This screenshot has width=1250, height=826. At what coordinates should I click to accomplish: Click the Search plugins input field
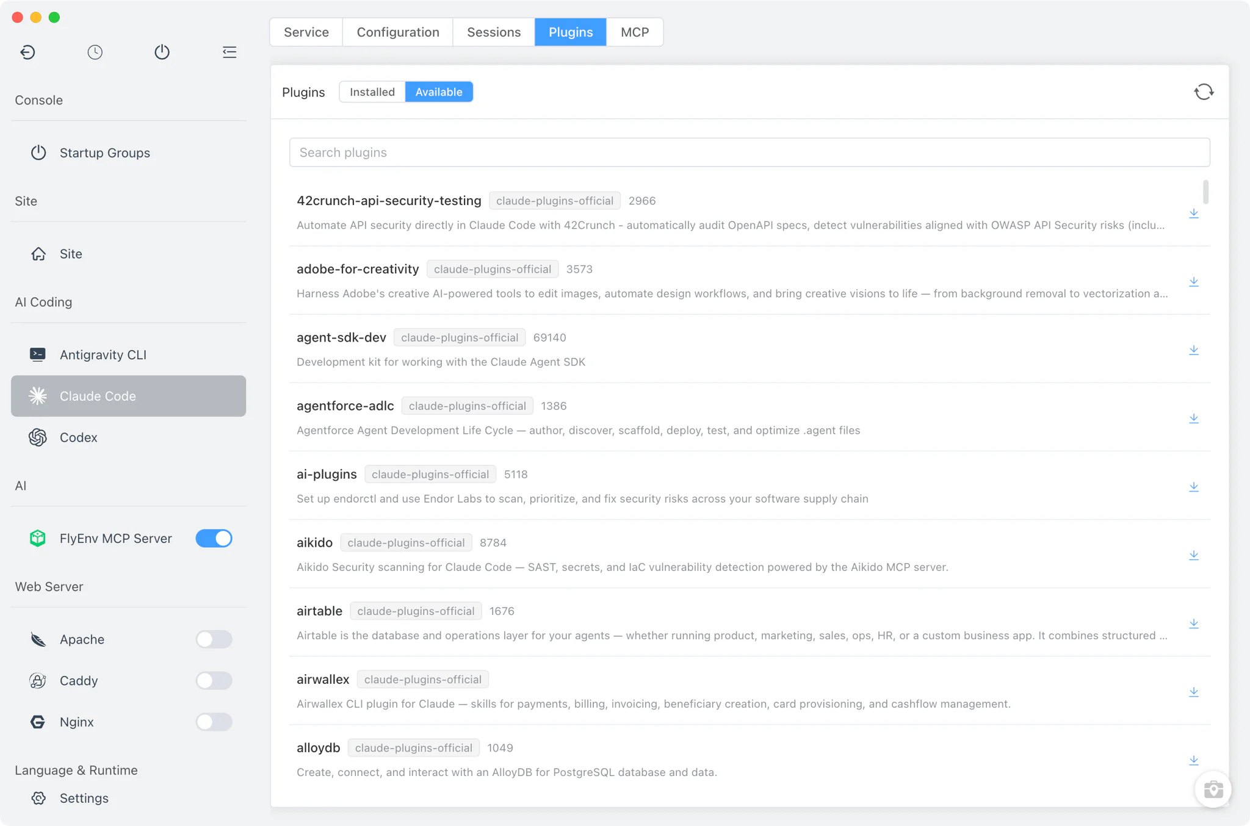750,153
